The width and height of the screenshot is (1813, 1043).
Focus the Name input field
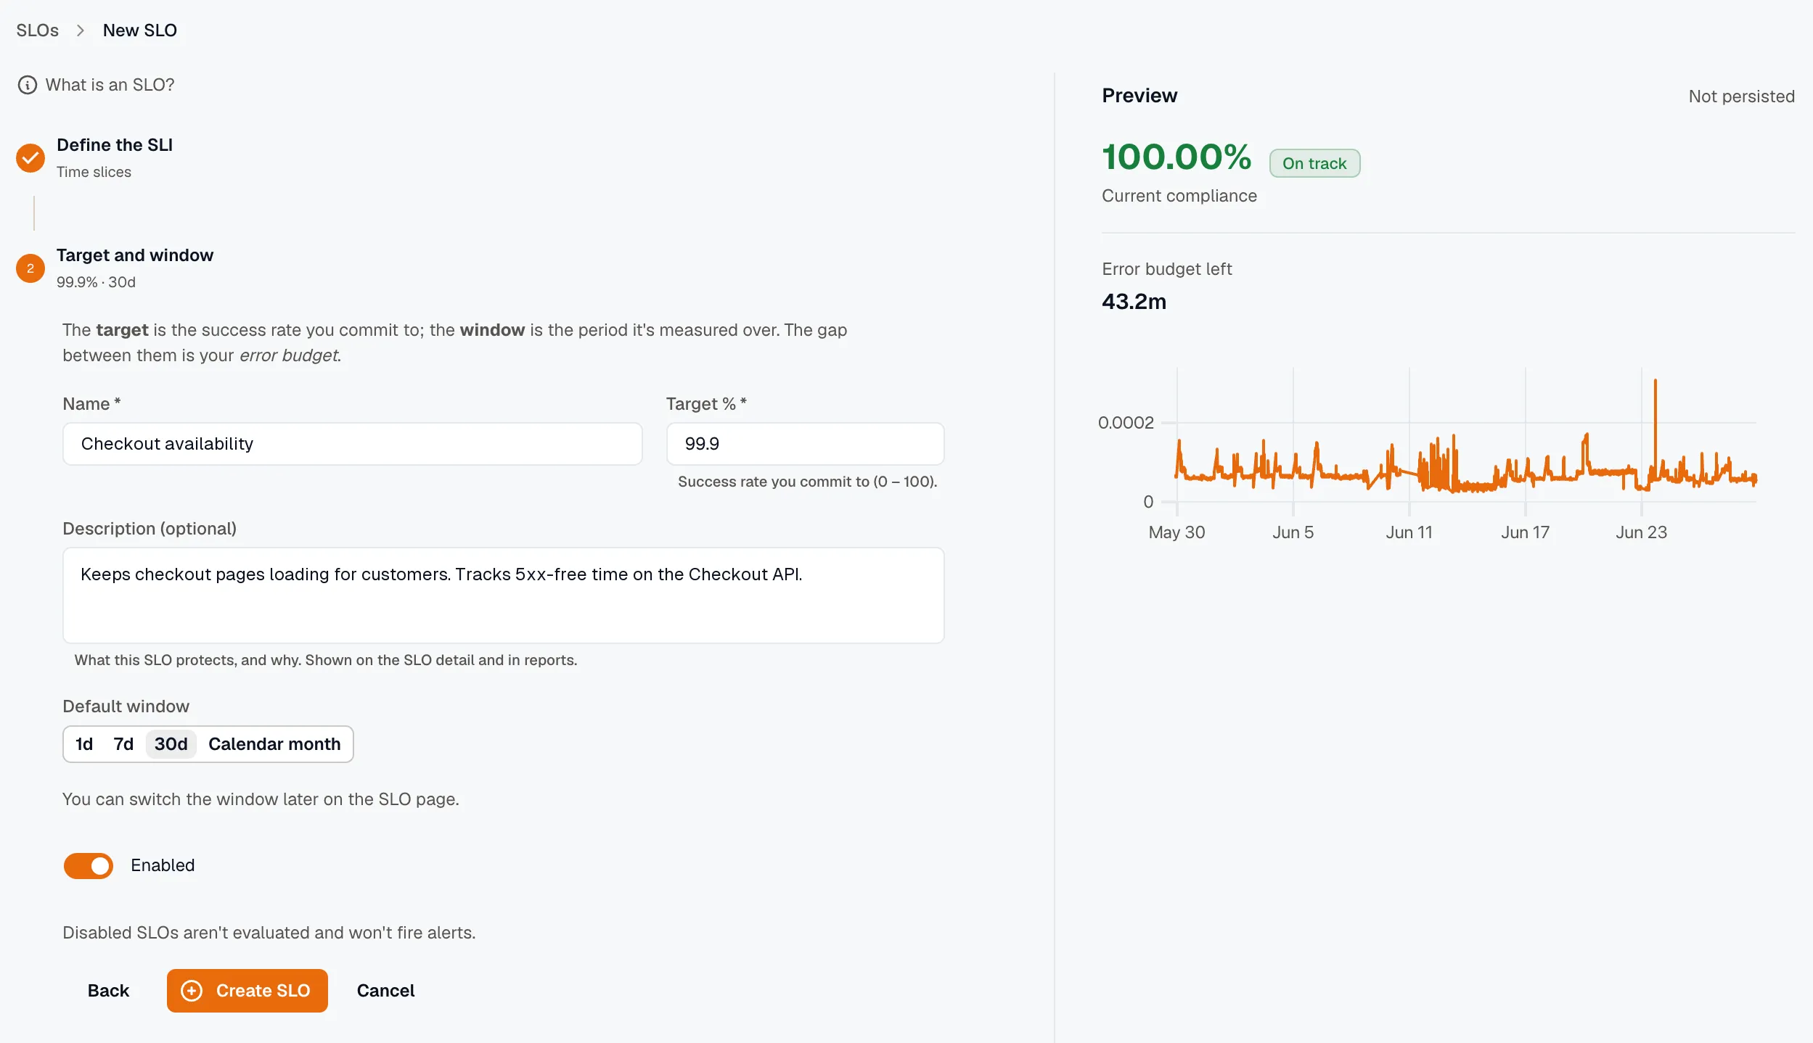[353, 444]
